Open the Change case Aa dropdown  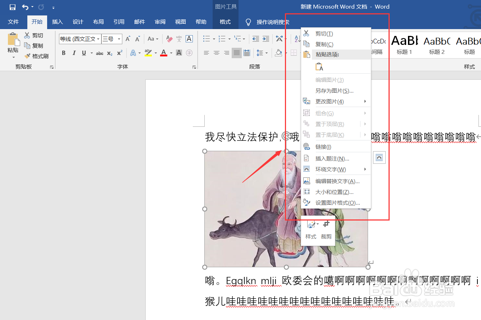click(153, 39)
